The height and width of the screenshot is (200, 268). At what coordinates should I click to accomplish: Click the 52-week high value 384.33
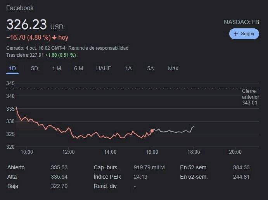241,167
